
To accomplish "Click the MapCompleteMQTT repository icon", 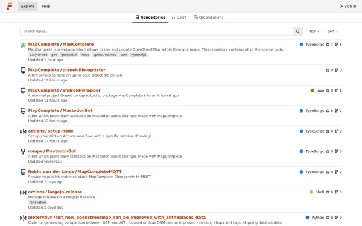I will tap(23, 172).
